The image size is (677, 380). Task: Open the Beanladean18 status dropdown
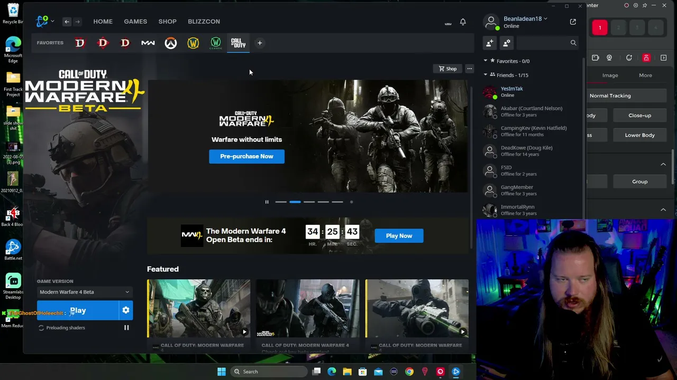click(525, 19)
